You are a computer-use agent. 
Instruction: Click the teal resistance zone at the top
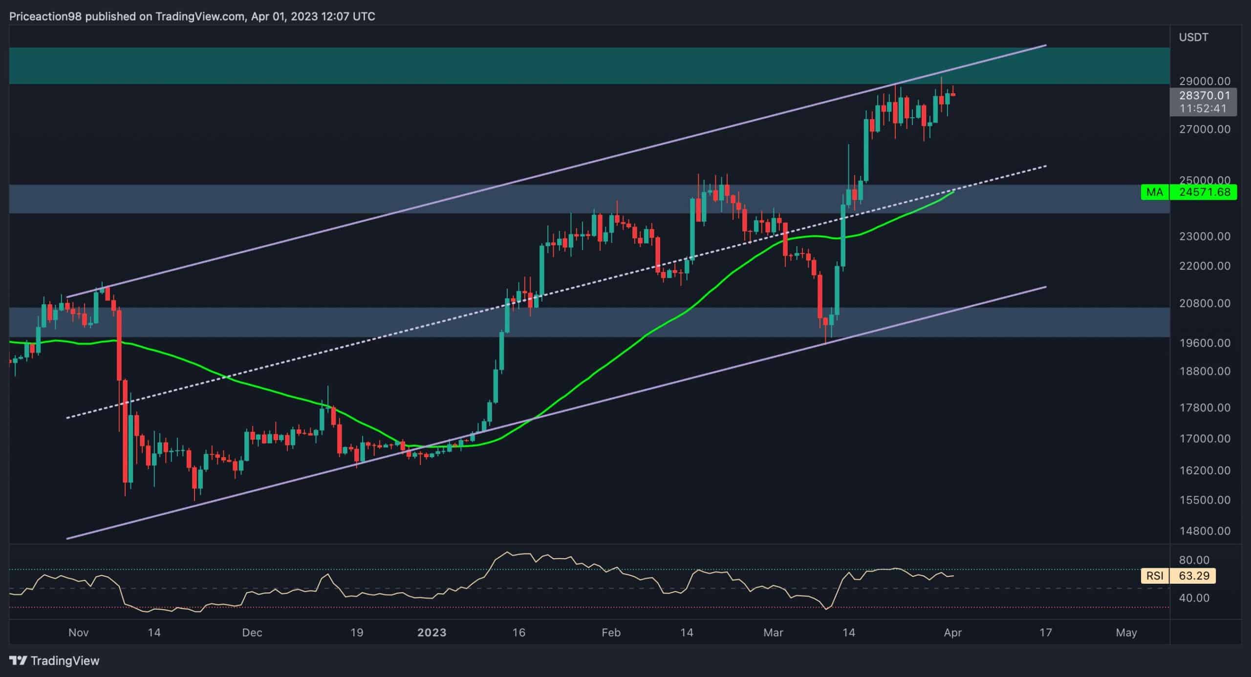click(x=589, y=65)
